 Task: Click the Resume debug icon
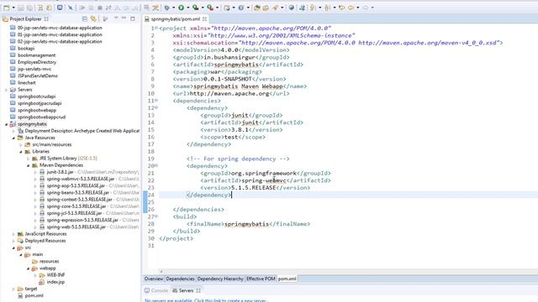pos(82,8)
